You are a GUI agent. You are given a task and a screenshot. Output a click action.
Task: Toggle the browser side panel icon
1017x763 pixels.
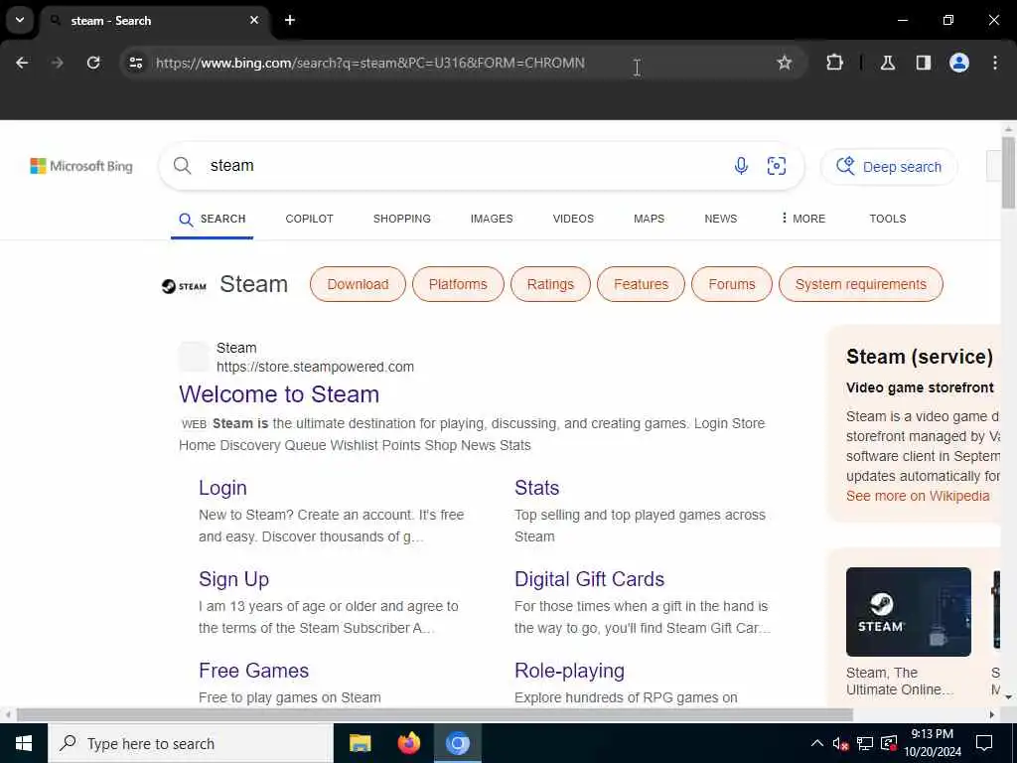coord(924,63)
